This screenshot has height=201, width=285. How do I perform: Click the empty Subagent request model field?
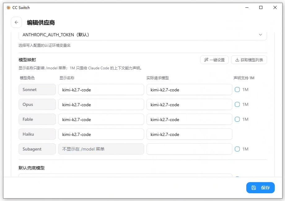(189, 149)
